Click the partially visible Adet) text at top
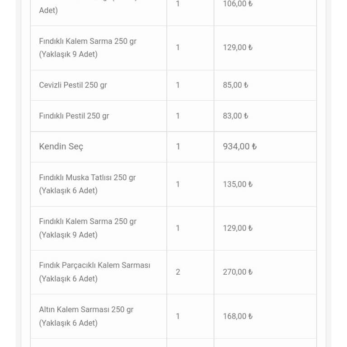Screen dimensions: 347x347 [x=48, y=10]
